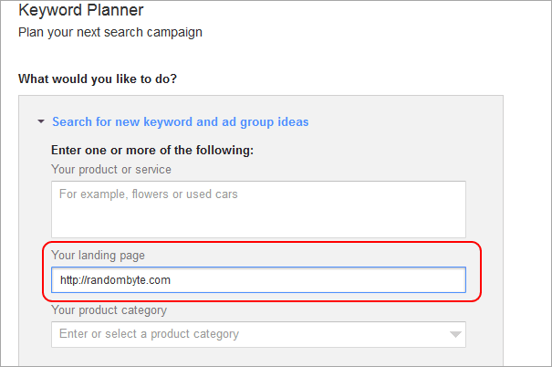Click the 'http://randombyte.com' text in the field
The image size is (552, 367).
click(115, 280)
